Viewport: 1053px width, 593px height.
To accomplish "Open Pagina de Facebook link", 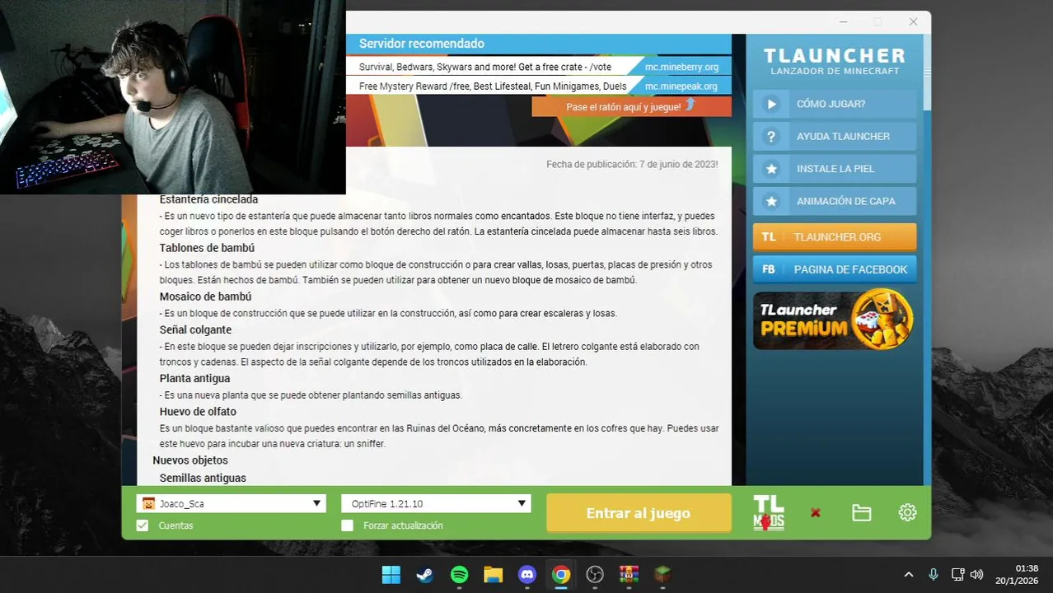I will point(835,269).
